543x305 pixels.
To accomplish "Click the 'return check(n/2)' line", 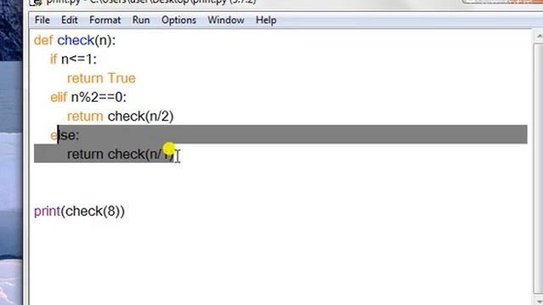I will coord(120,117).
